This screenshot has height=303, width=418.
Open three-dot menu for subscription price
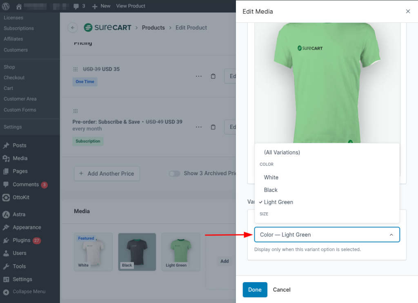(x=199, y=127)
